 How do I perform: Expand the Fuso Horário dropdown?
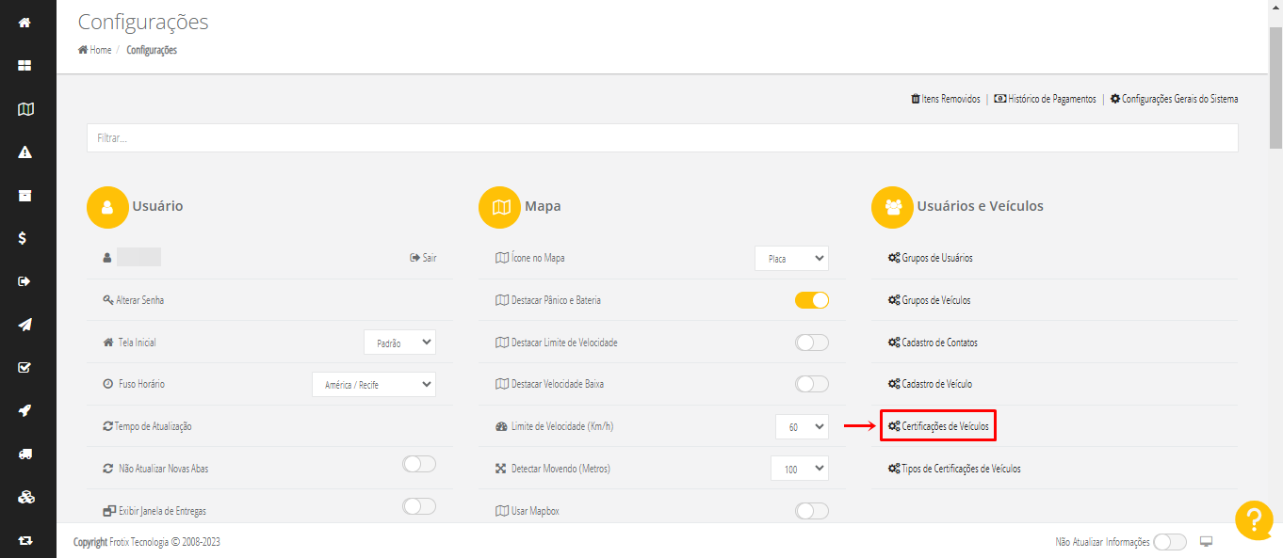coord(374,384)
